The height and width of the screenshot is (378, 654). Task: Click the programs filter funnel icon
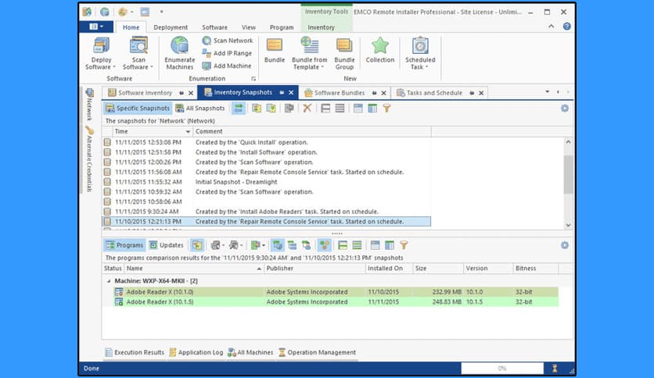404,245
